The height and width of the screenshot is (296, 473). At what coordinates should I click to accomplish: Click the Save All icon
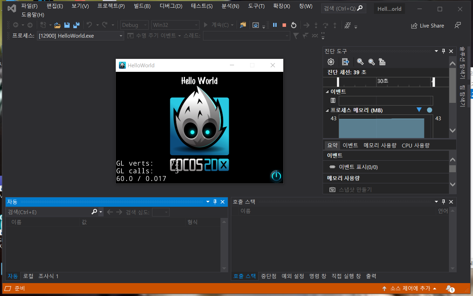click(76, 25)
